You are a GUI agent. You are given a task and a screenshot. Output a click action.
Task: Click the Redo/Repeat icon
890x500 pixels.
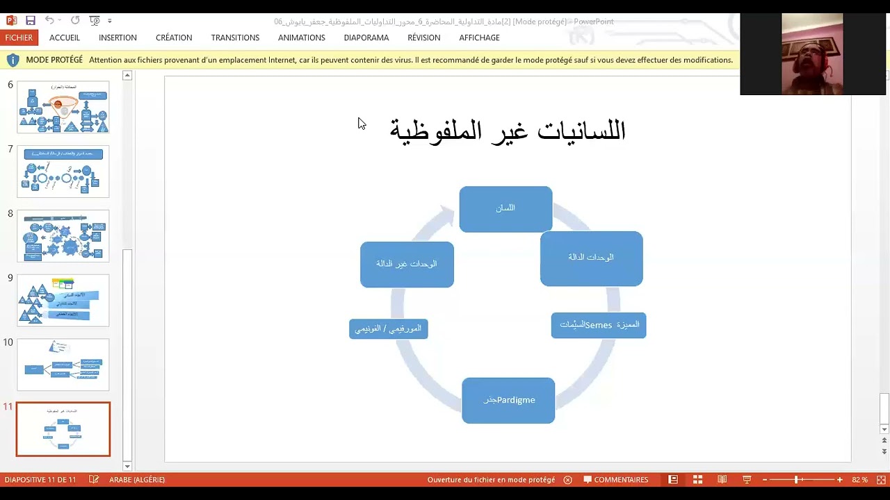pyautogui.click(x=75, y=21)
